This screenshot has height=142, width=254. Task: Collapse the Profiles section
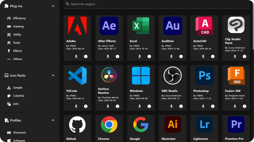(53, 120)
